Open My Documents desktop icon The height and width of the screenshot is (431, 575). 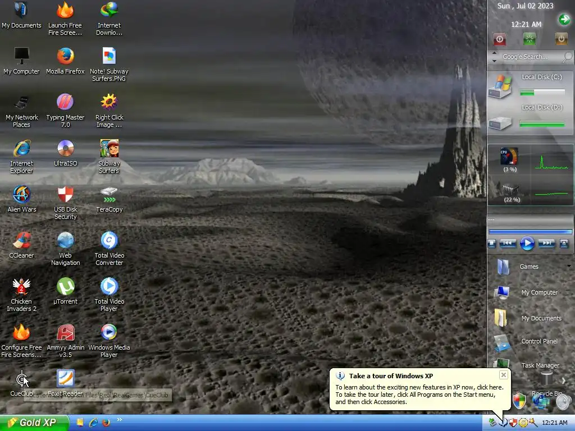tap(21, 15)
